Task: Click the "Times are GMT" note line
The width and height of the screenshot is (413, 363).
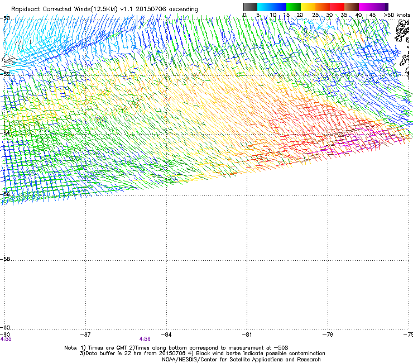Action: coord(176,348)
